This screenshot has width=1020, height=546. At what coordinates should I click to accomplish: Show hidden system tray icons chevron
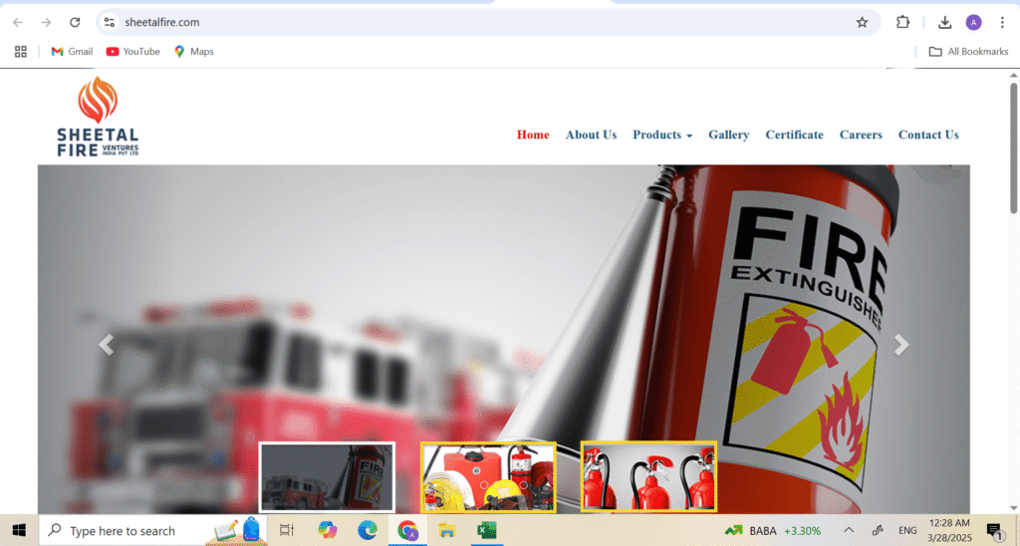coord(849,530)
